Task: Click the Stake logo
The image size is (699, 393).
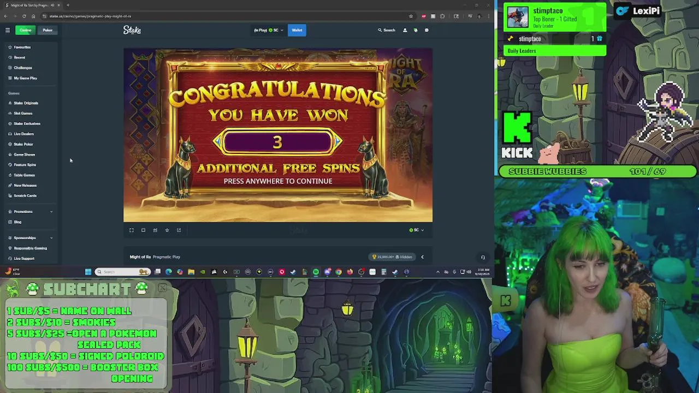Action: 132,30
